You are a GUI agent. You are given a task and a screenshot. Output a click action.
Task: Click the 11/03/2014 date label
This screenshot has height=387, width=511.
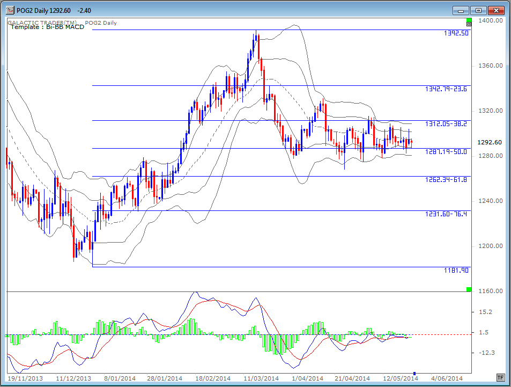click(261, 378)
